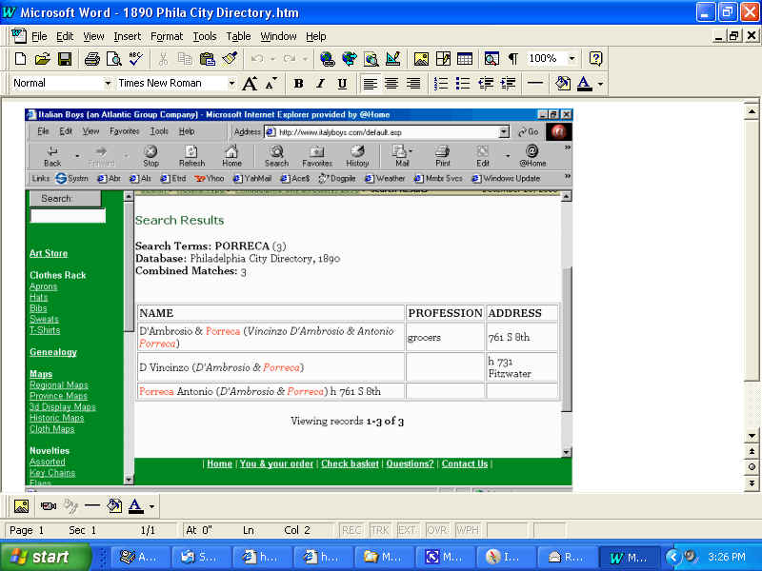Viewport: 762px width, 571px height.
Task: Toggle bold formatting
Action: click(x=298, y=84)
